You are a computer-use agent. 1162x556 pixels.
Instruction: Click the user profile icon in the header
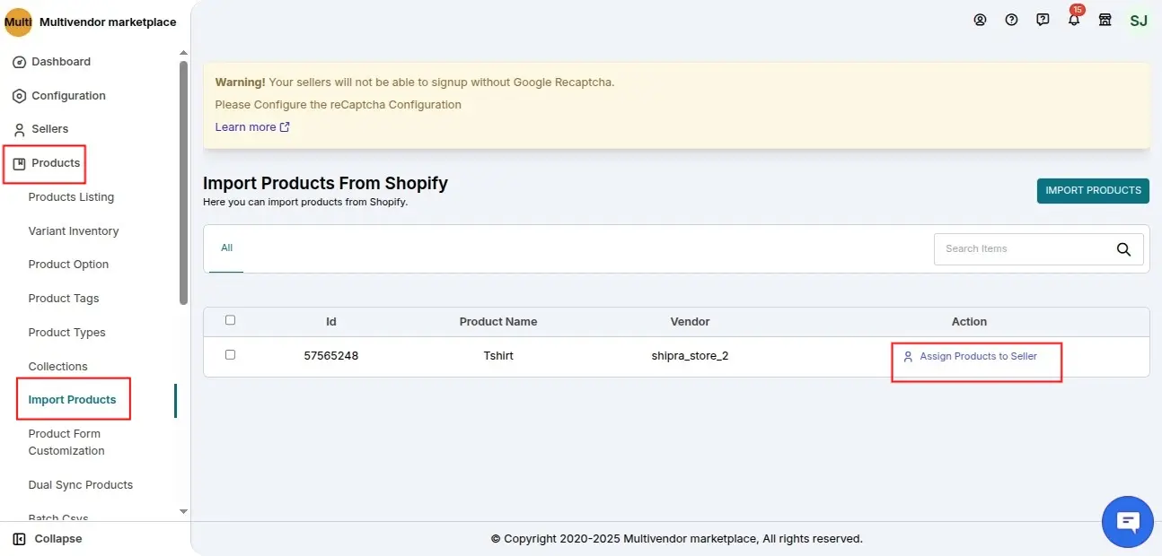pos(980,20)
